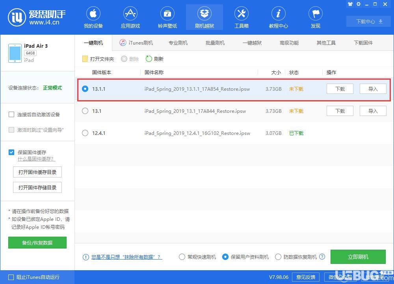394x284 pixels.
Task: Open the 工具箱 toolbox
Action: pos(242,18)
